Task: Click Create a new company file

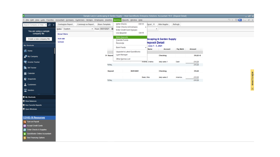Action: (x=39, y=39)
